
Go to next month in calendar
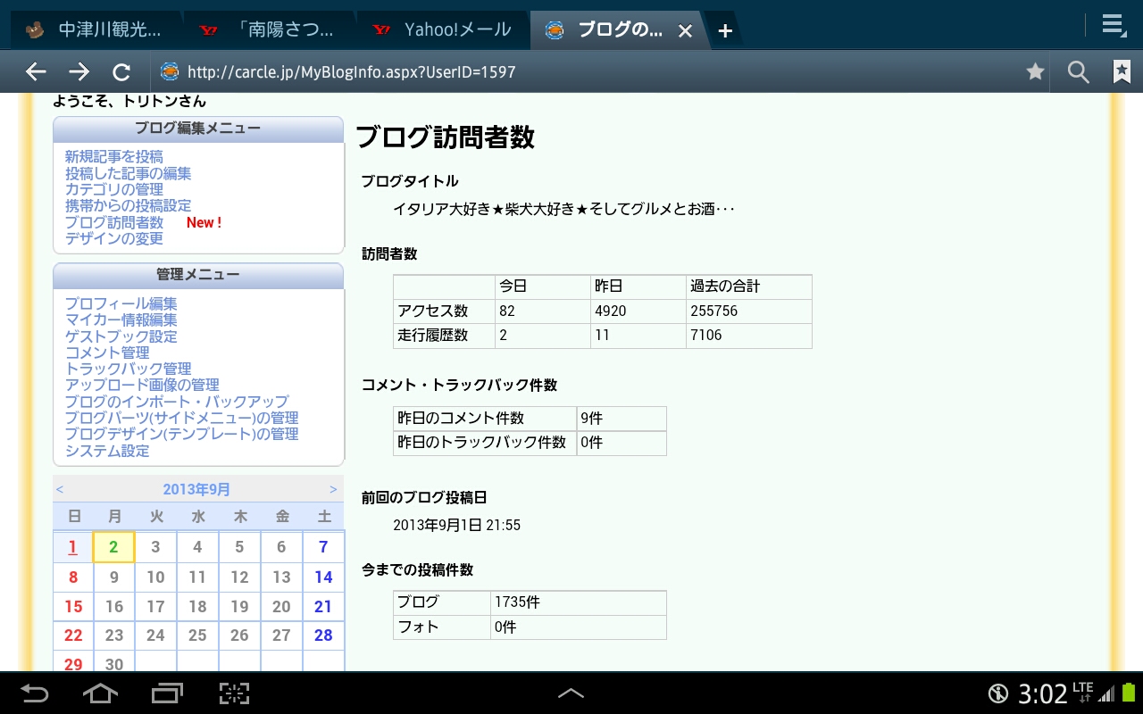pyautogui.click(x=332, y=489)
